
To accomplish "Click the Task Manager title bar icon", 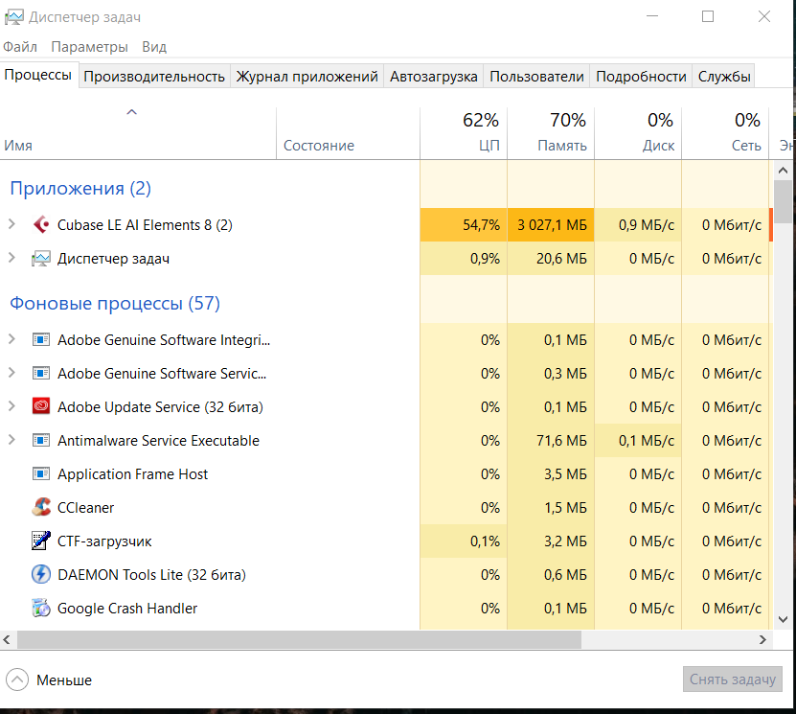I will pyautogui.click(x=13, y=17).
